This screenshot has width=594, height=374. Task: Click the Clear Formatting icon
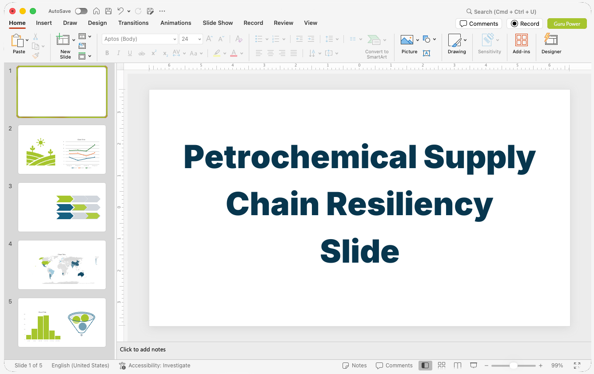(x=239, y=39)
